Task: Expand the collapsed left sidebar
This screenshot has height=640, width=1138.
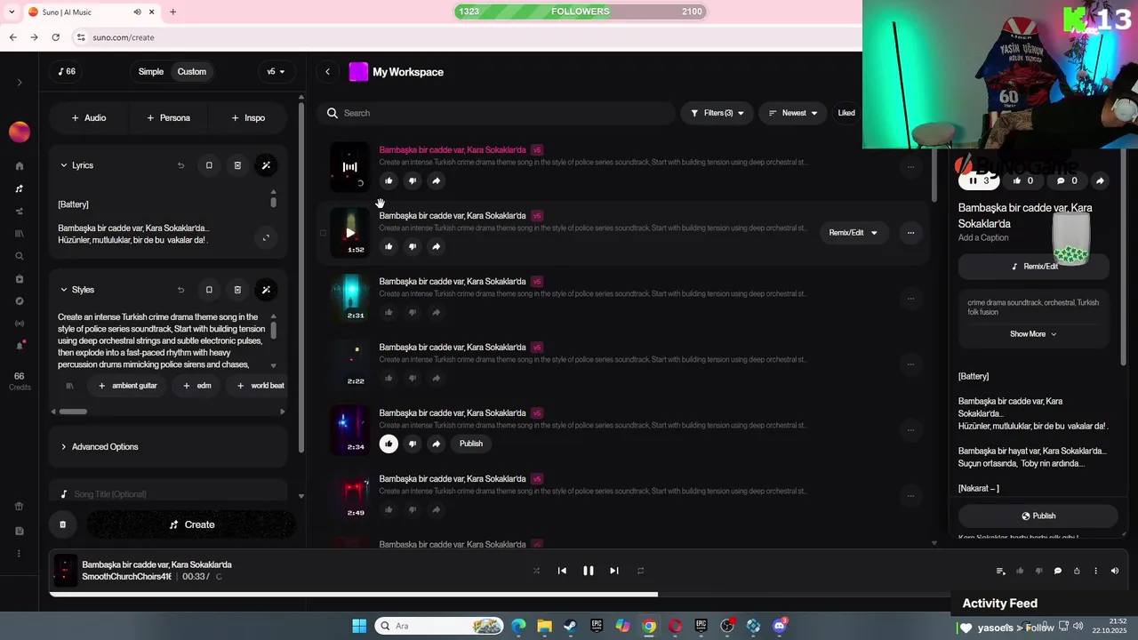Action: pos(20,83)
